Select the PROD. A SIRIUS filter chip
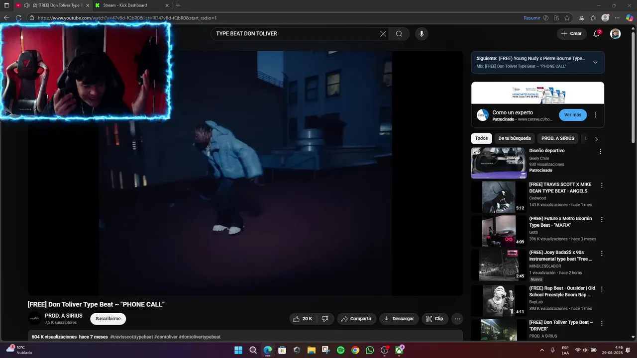Screen dimensions: 637x358 (x=558, y=138)
